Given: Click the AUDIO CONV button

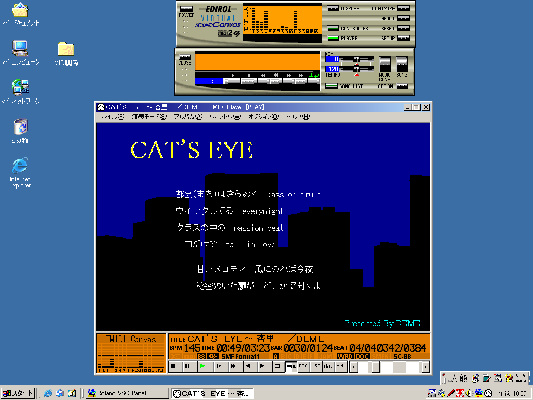Looking at the screenshot, I should pyautogui.click(x=385, y=64).
